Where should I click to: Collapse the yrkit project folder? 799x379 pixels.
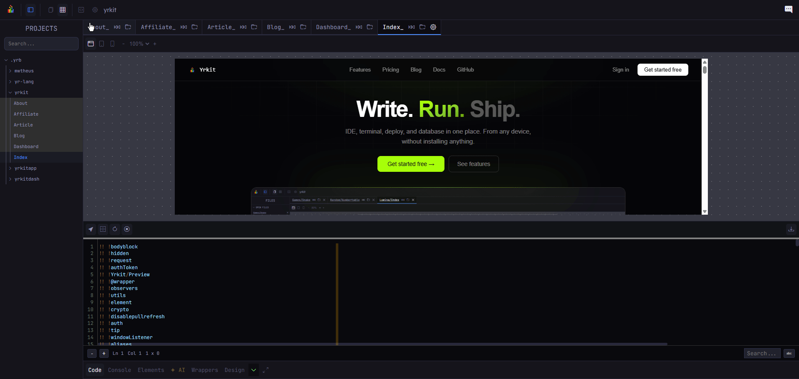[10, 93]
